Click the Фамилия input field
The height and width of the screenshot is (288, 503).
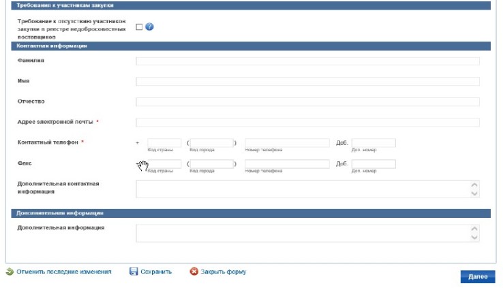(307, 61)
